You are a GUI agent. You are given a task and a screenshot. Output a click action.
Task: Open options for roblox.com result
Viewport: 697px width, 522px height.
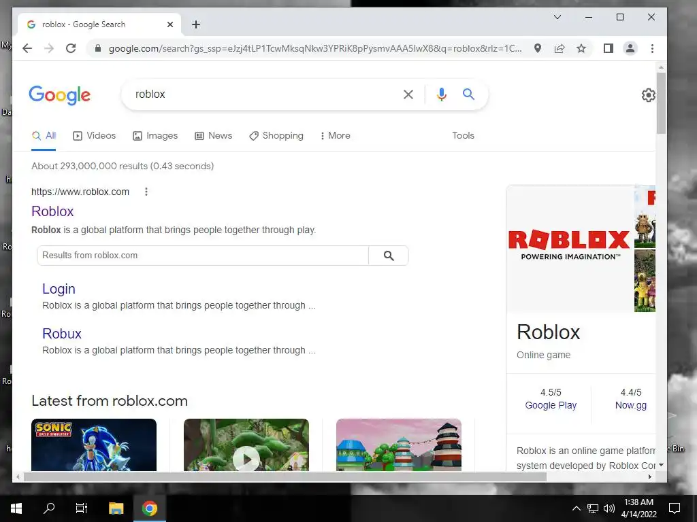pos(146,192)
